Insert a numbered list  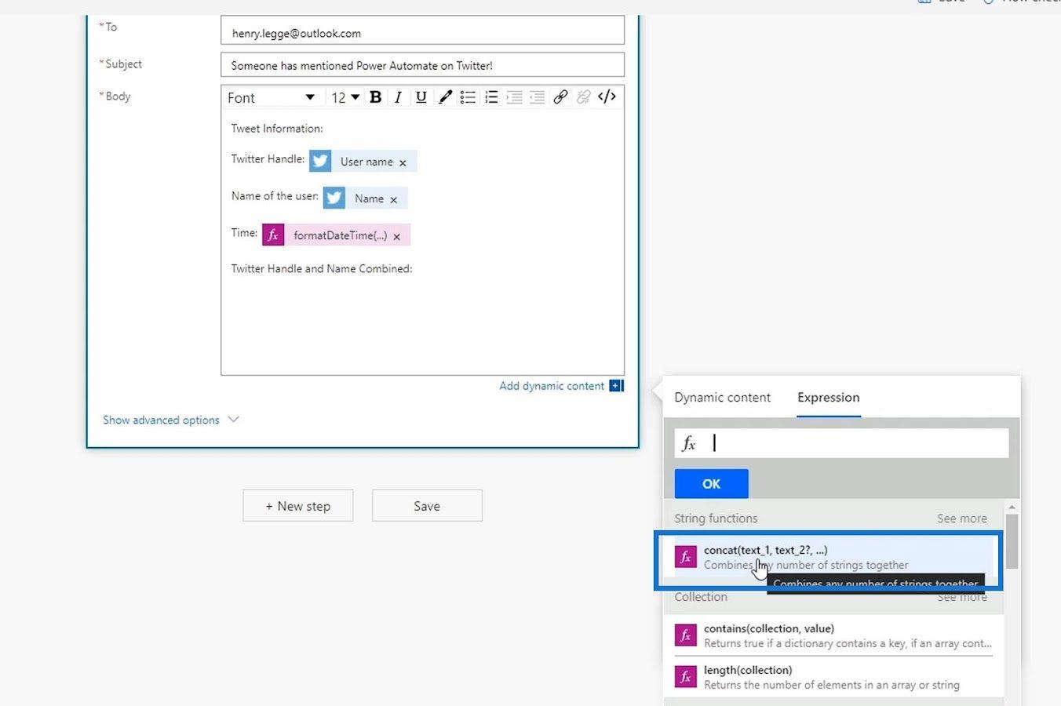pyautogui.click(x=491, y=97)
